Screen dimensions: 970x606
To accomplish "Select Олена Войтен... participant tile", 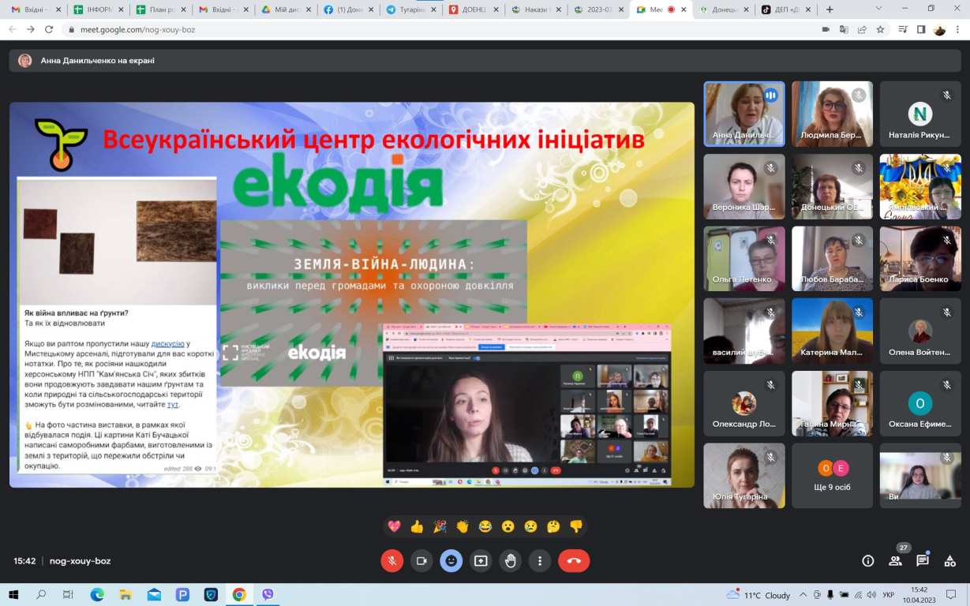I will 920,331.
